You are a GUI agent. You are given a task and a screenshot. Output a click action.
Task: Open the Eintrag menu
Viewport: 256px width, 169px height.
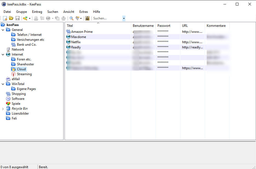(x=37, y=12)
